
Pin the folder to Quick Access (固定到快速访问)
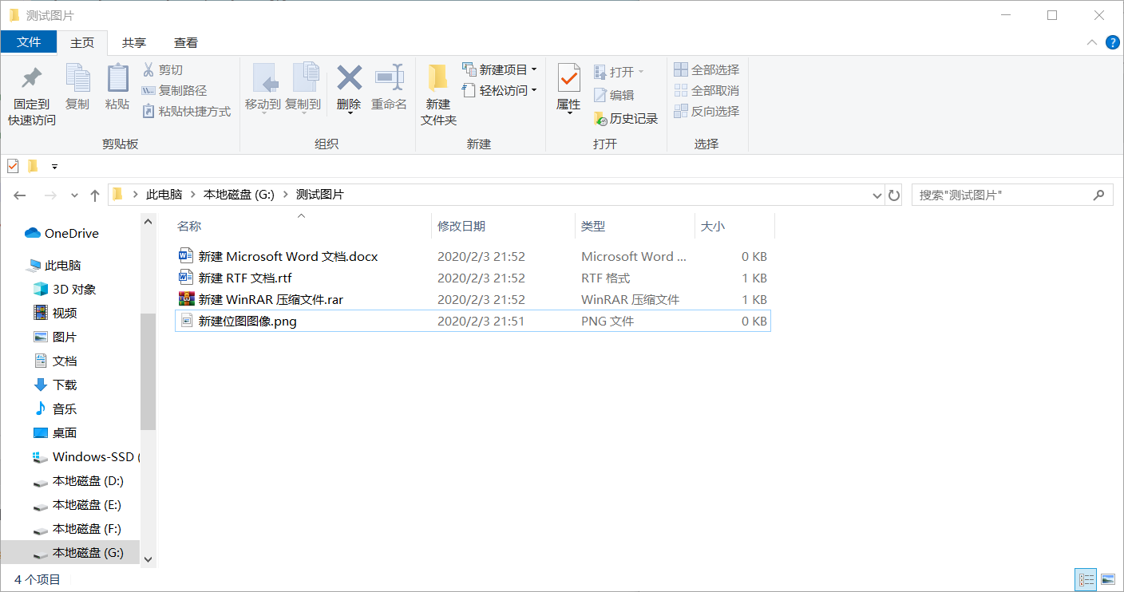(32, 95)
